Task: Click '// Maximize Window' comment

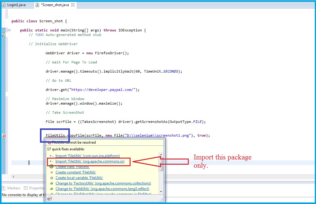Action: (x=65, y=99)
